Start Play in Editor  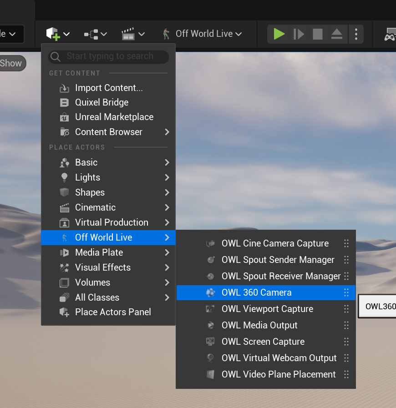(279, 34)
